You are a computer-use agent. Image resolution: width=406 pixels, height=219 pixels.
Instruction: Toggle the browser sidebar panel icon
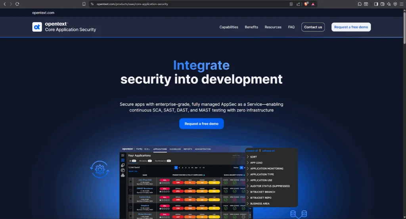[x=376, y=4]
